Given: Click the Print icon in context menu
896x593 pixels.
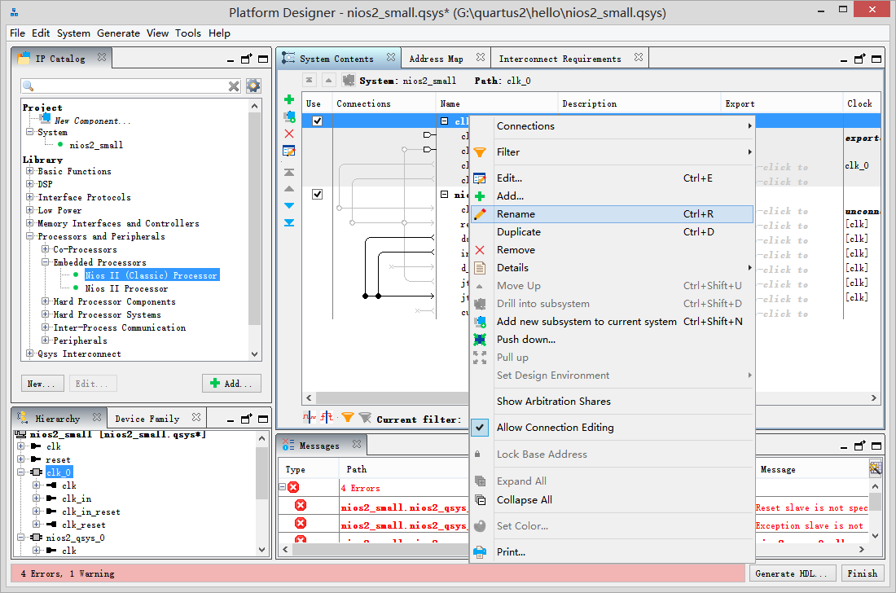Looking at the screenshot, I should click(480, 552).
